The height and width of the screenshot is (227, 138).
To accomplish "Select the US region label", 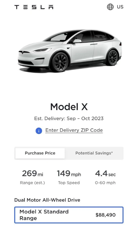I will (x=120, y=7).
